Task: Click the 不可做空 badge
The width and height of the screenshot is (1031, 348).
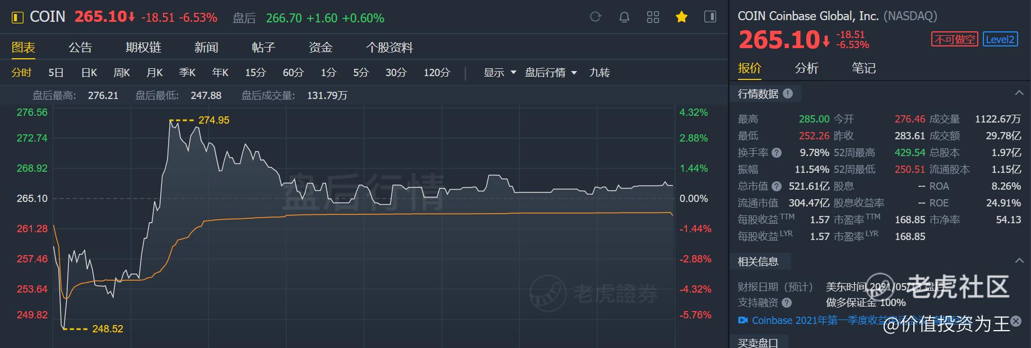Action: click(955, 39)
